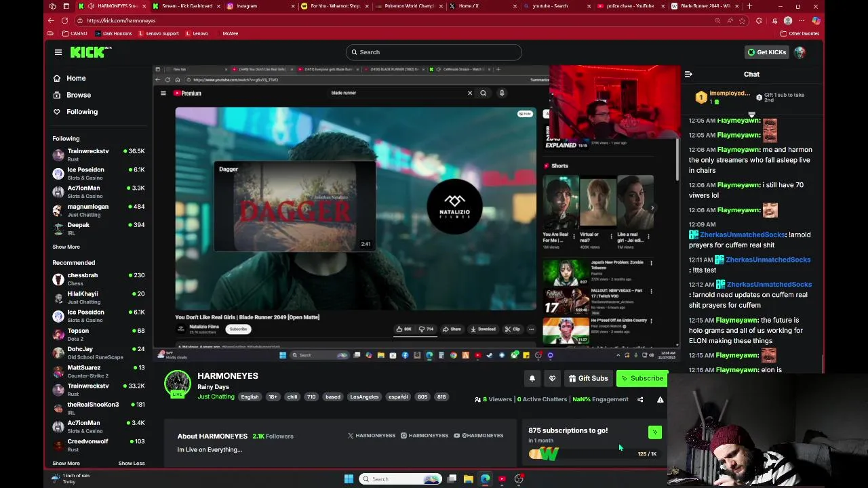The image size is (868, 488).
Task: Open browser settings three-dots menu
Action: pyautogui.click(x=802, y=20)
